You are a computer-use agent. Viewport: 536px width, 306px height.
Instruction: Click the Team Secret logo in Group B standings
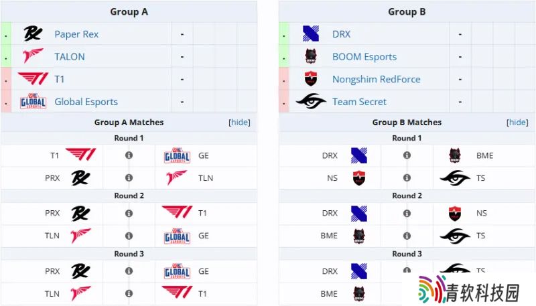[x=311, y=101]
